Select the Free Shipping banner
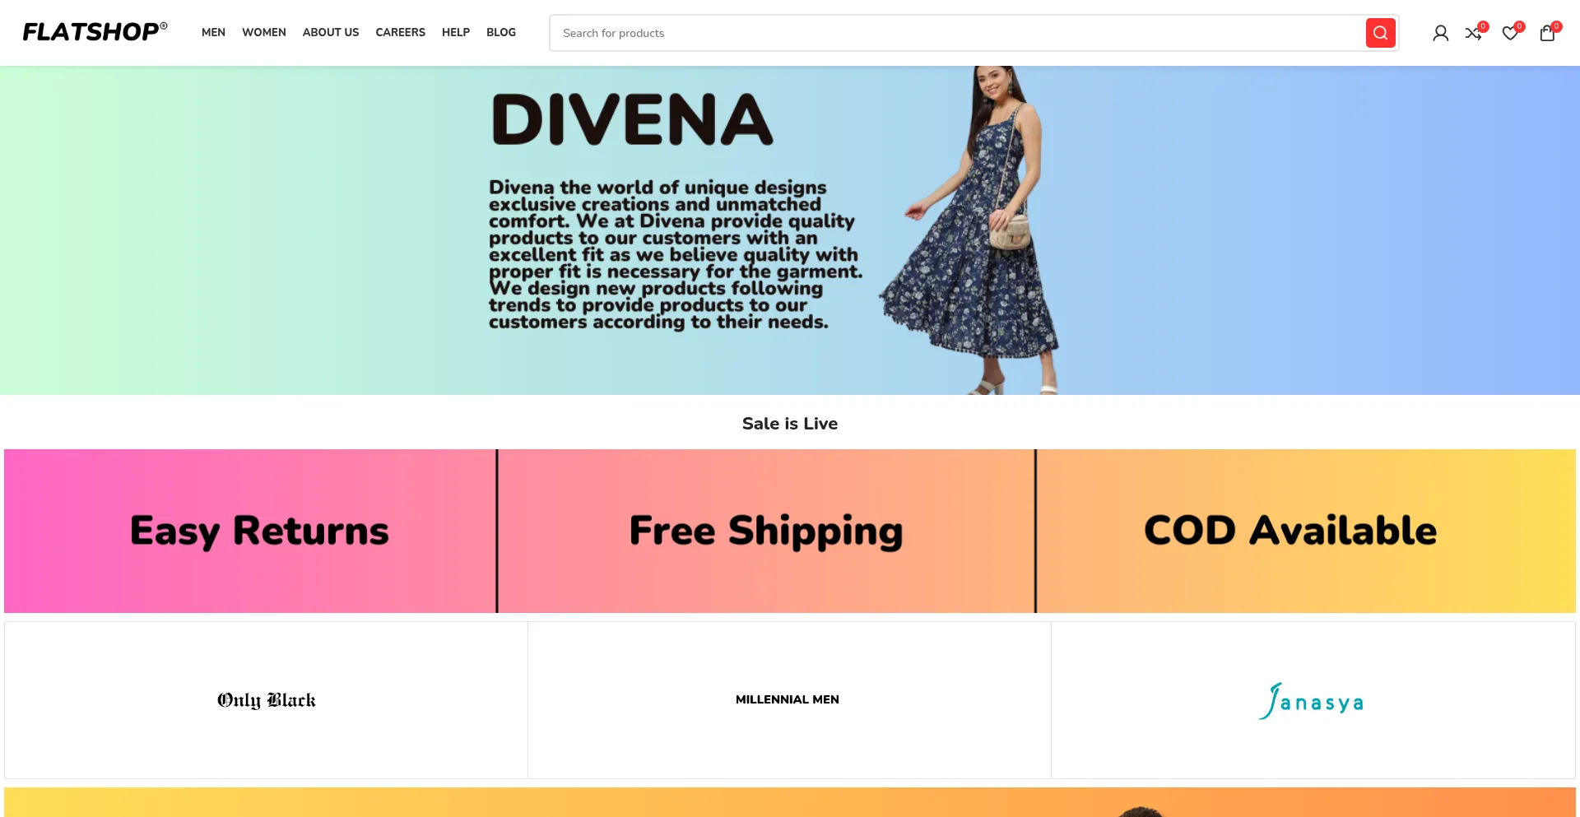 tap(766, 531)
